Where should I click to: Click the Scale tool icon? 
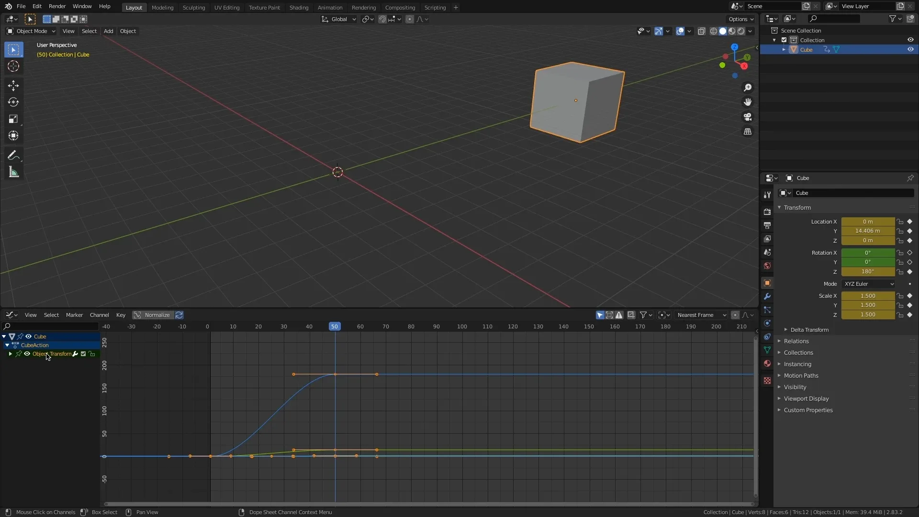[x=13, y=119]
